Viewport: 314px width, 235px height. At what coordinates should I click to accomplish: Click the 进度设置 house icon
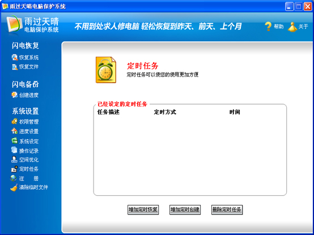click(14, 131)
